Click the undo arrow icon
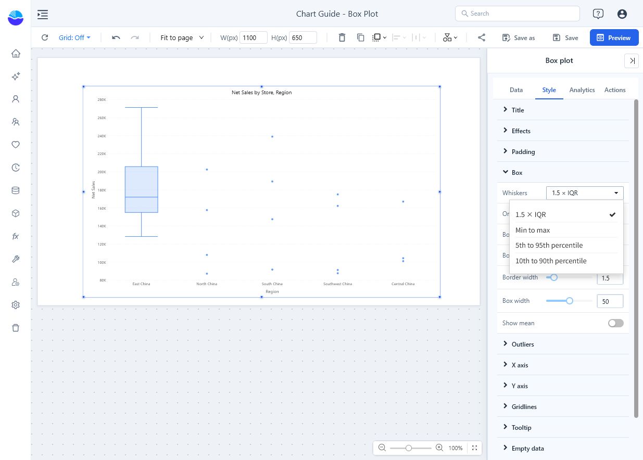 click(116, 37)
